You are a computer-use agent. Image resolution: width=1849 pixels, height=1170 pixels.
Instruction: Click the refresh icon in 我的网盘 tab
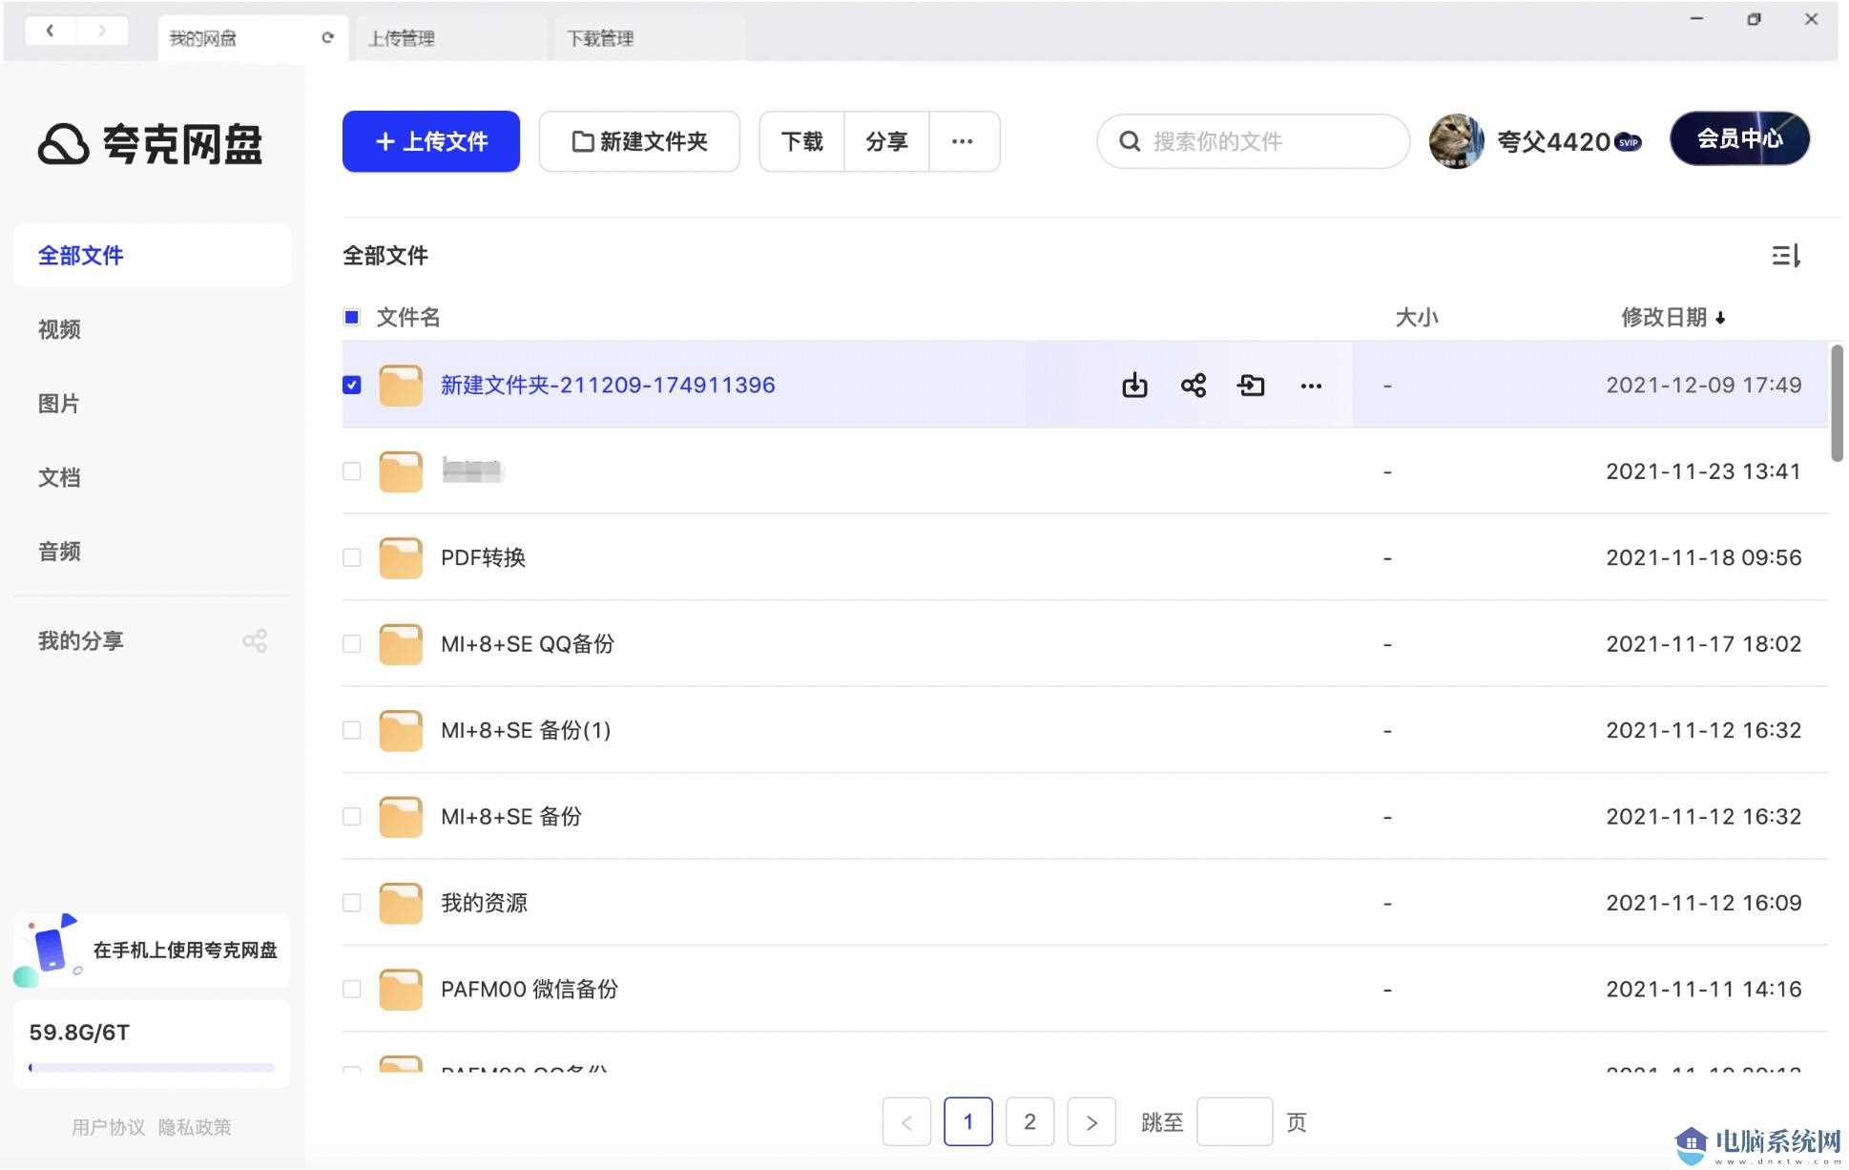coord(328,38)
